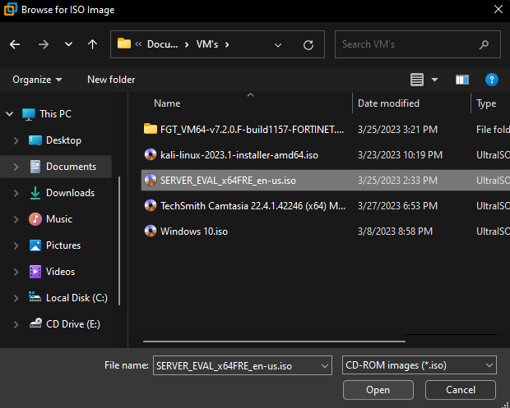
Task: Change view layout icon
Action: [417, 80]
